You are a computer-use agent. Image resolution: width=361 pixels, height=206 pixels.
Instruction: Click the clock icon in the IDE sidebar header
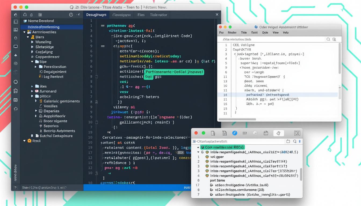pos(71,15)
